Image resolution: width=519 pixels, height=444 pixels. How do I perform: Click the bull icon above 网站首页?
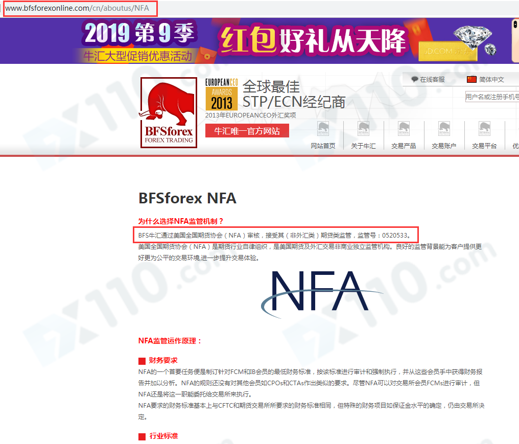(x=323, y=128)
